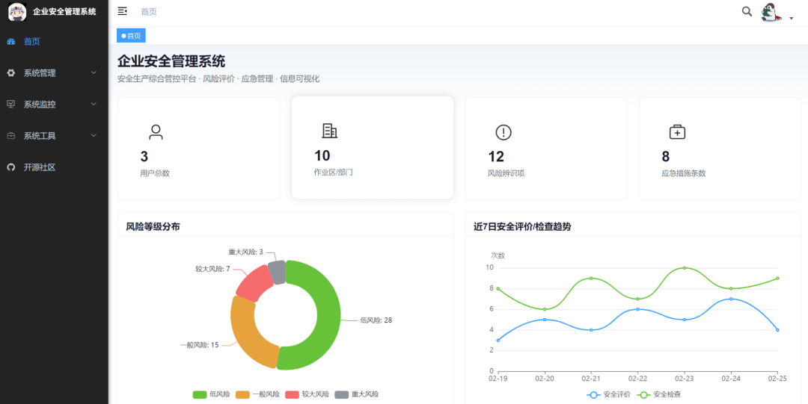The height and width of the screenshot is (404, 808).
Task: Click the building icon on 作业区/部门 card
Action: [x=329, y=131]
